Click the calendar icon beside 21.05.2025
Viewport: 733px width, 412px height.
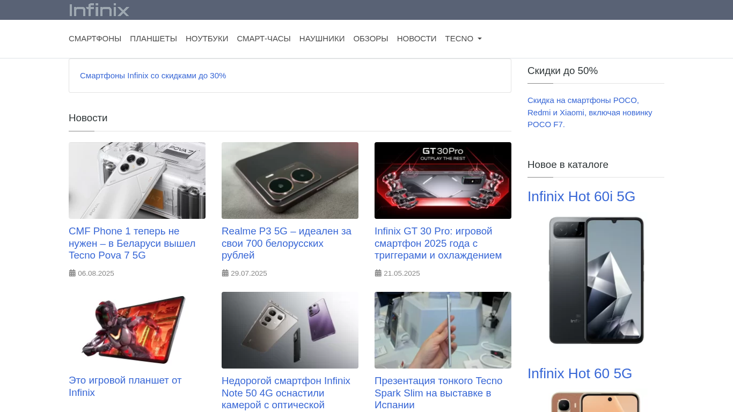click(x=378, y=273)
